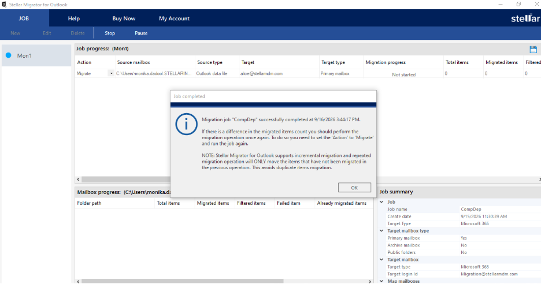The image size is (541, 284).
Task: Click the CompDep job name value
Action: tap(470, 209)
